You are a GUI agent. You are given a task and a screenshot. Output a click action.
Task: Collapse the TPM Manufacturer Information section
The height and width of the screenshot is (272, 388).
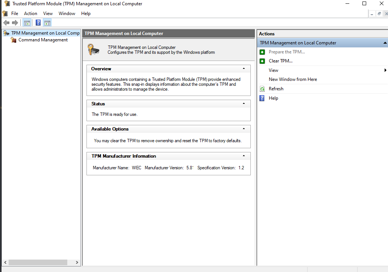(244, 156)
